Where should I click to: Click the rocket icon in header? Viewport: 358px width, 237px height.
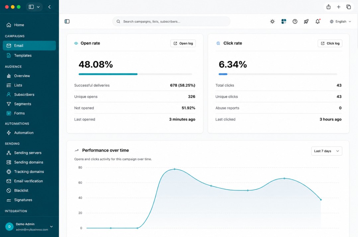tap(306, 22)
